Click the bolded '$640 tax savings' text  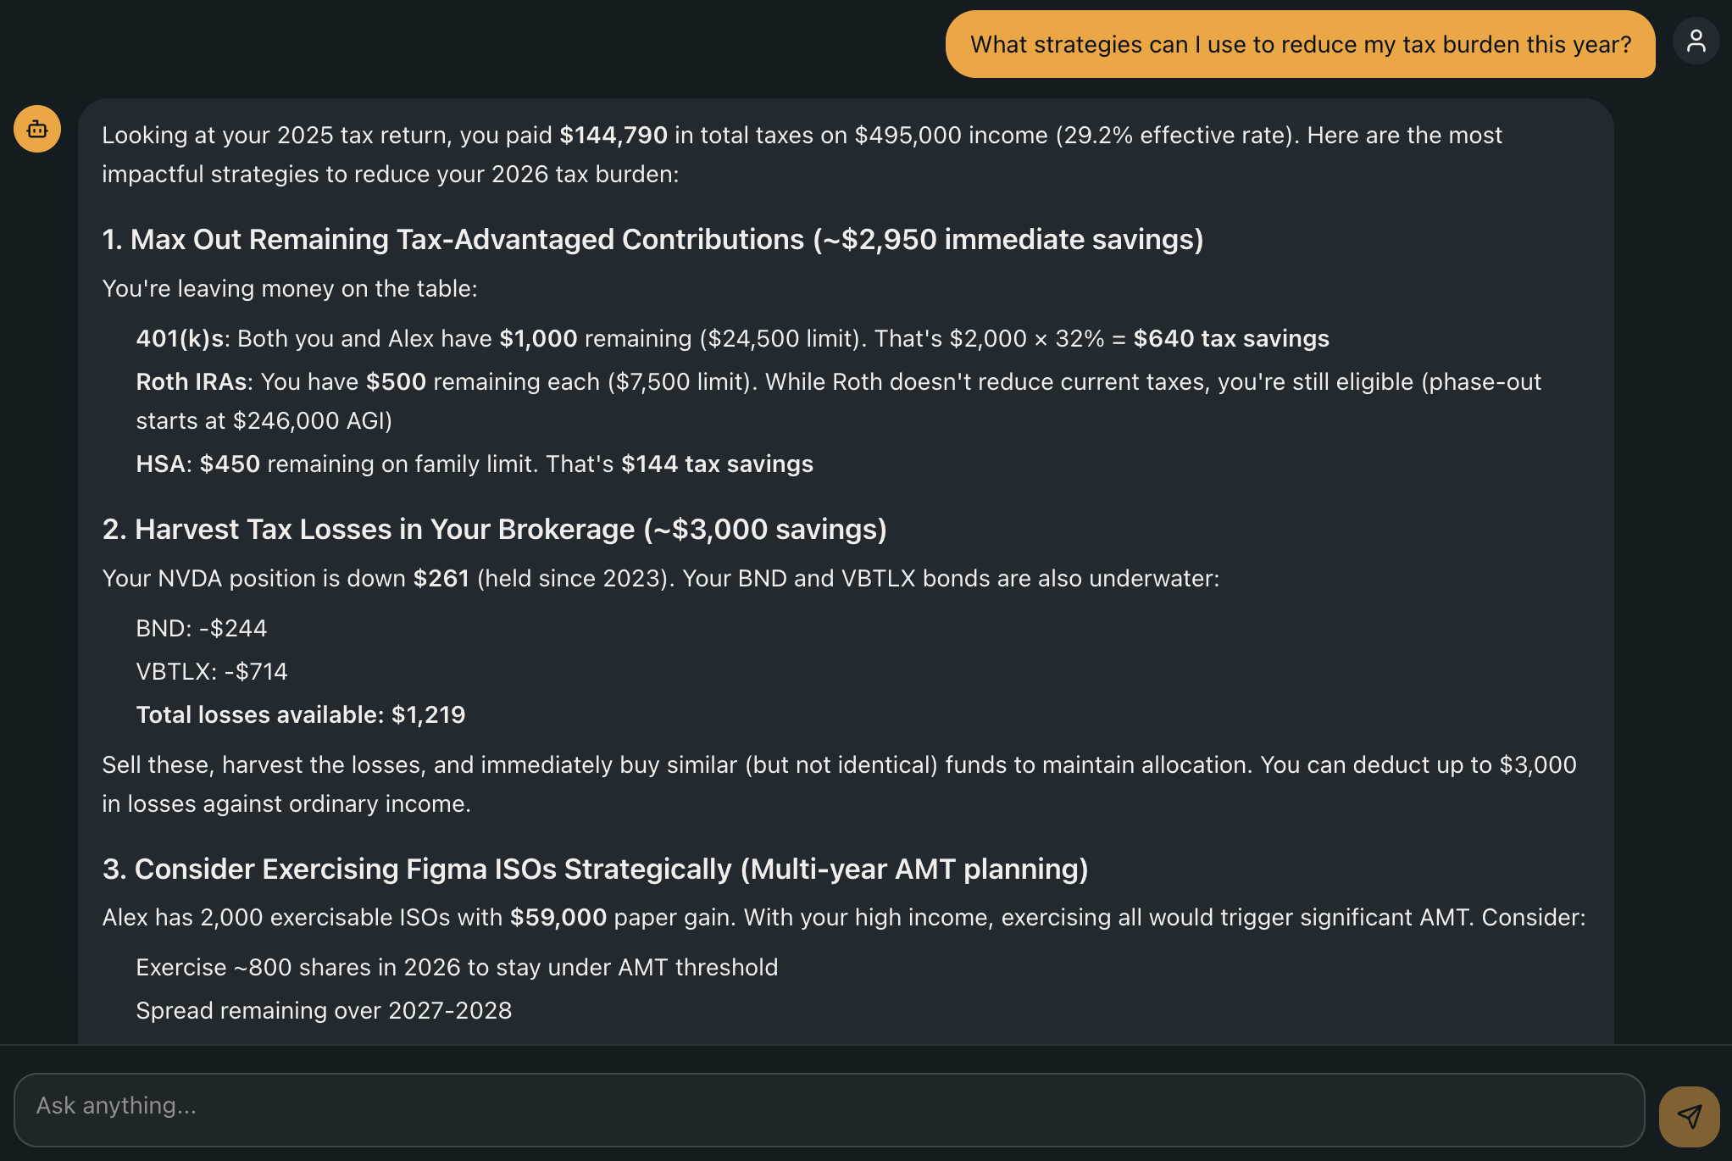tap(1231, 338)
